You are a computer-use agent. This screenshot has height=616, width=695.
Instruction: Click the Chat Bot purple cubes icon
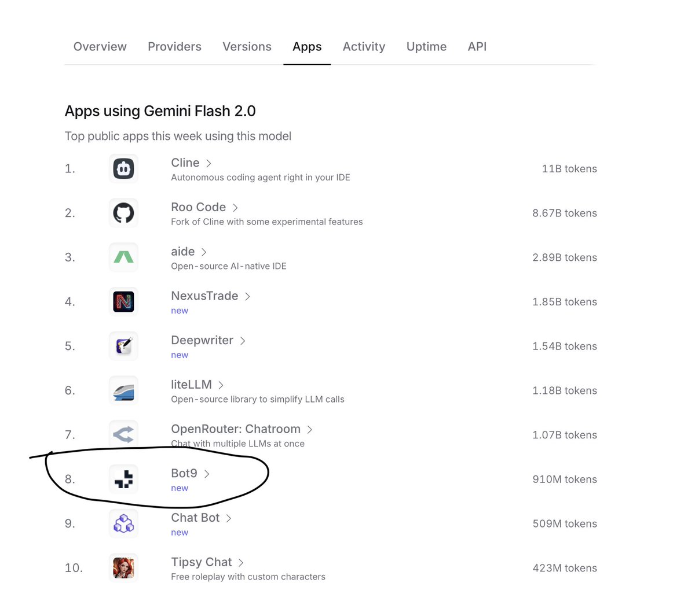[x=123, y=523]
